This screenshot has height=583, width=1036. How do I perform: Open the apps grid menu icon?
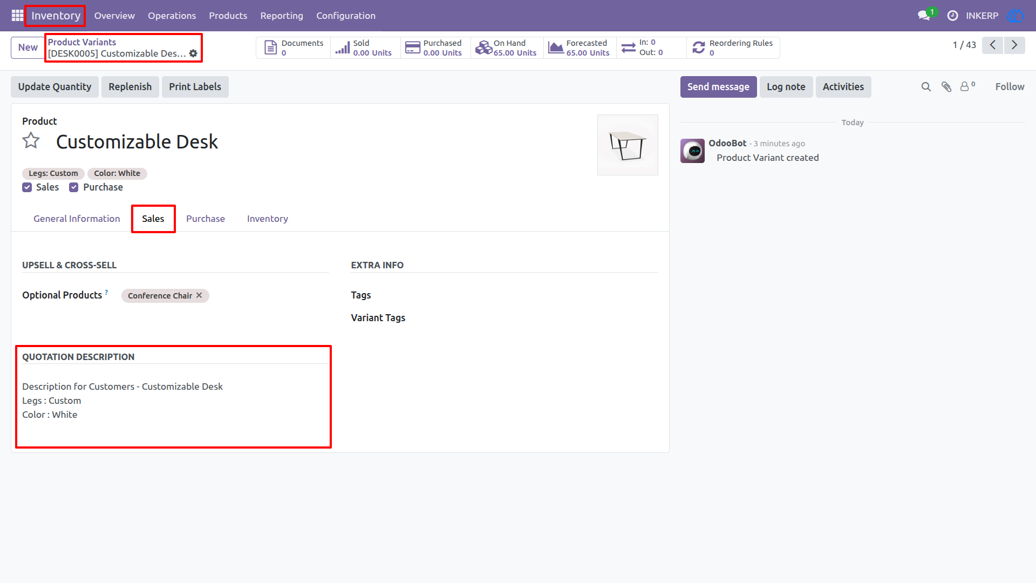(17, 16)
